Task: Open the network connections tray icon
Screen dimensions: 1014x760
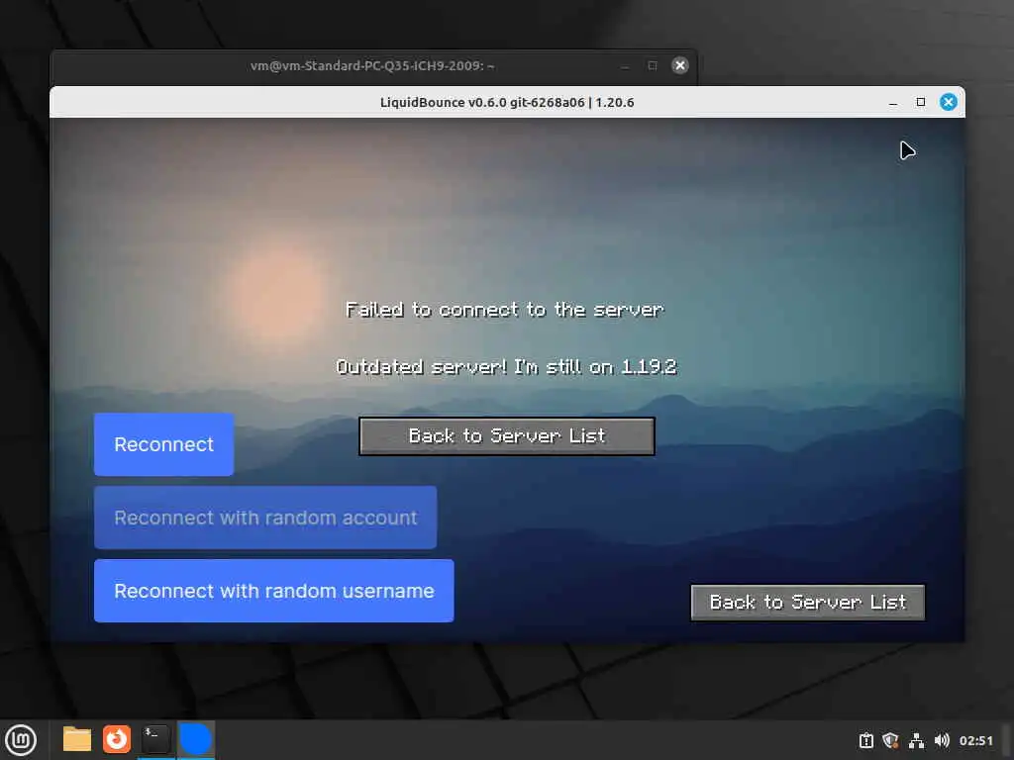Action: (916, 740)
